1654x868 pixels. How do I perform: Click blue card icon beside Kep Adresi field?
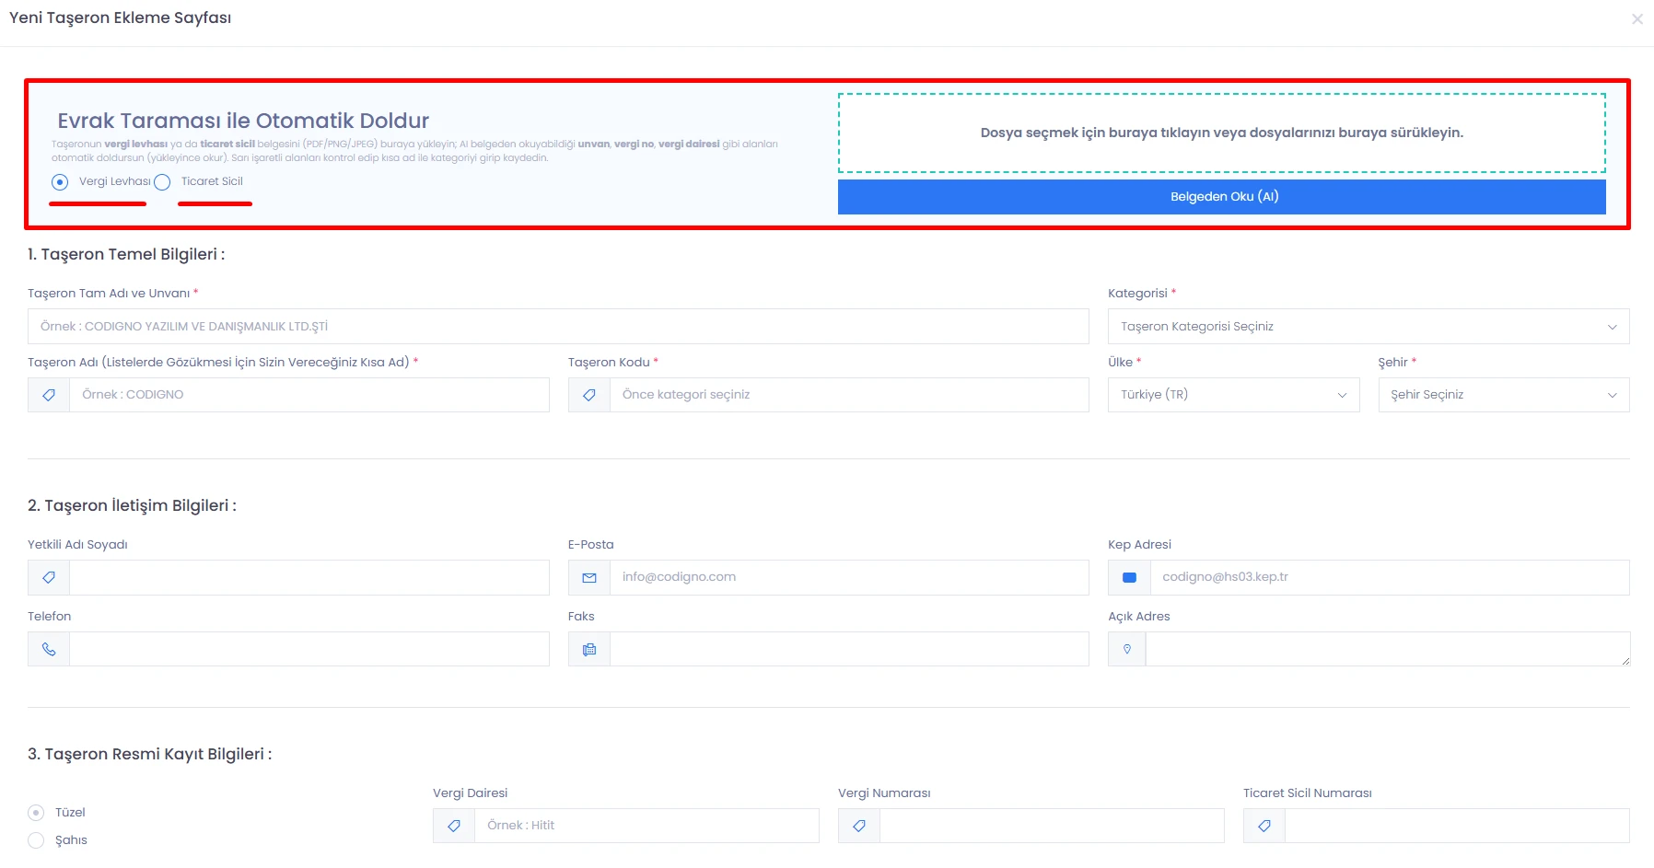1129,577
